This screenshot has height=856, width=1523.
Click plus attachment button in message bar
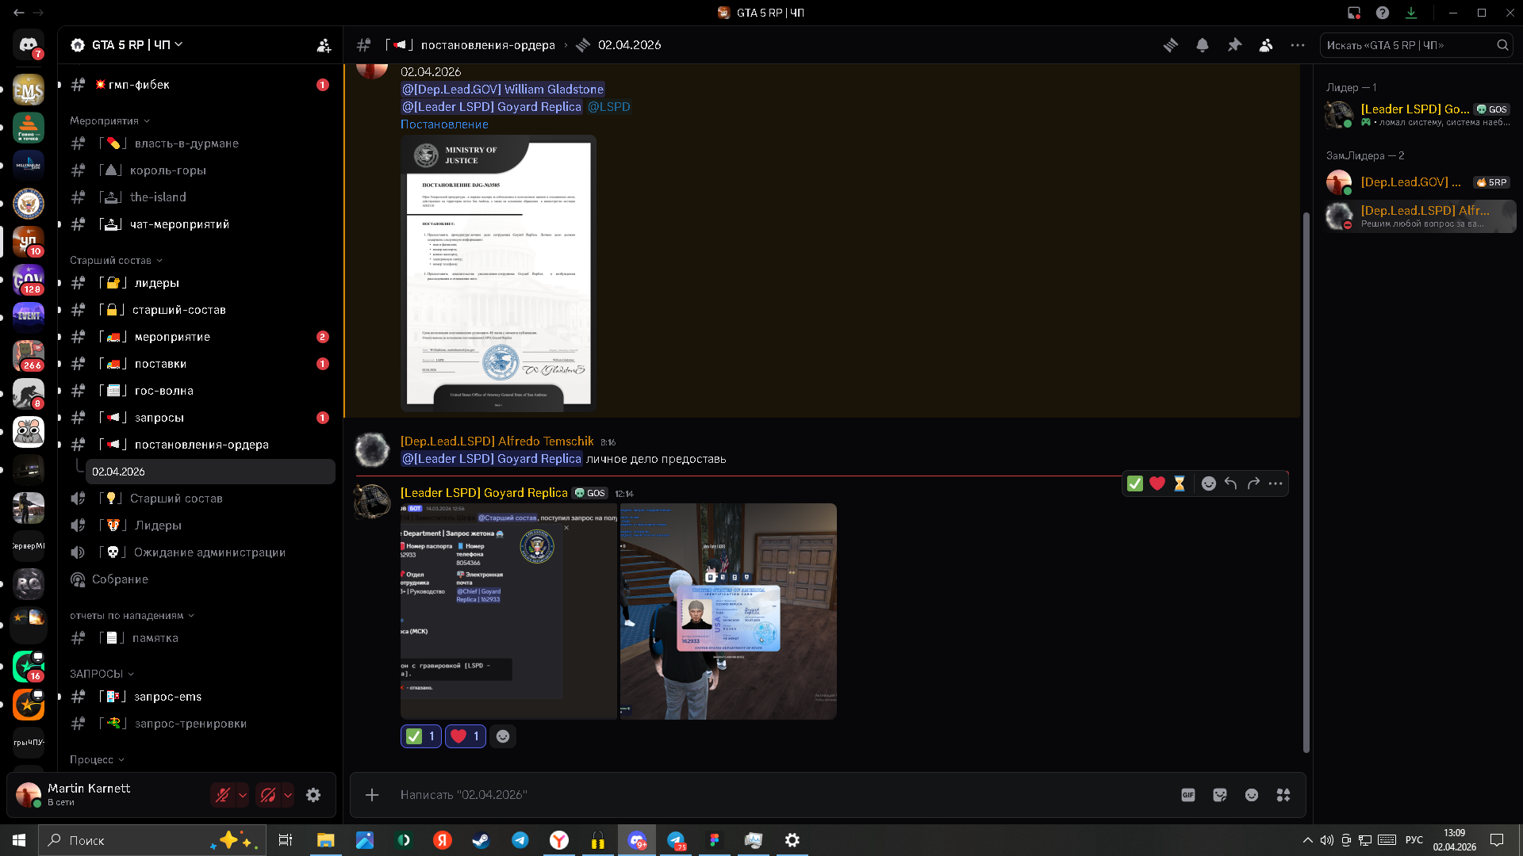tap(372, 795)
